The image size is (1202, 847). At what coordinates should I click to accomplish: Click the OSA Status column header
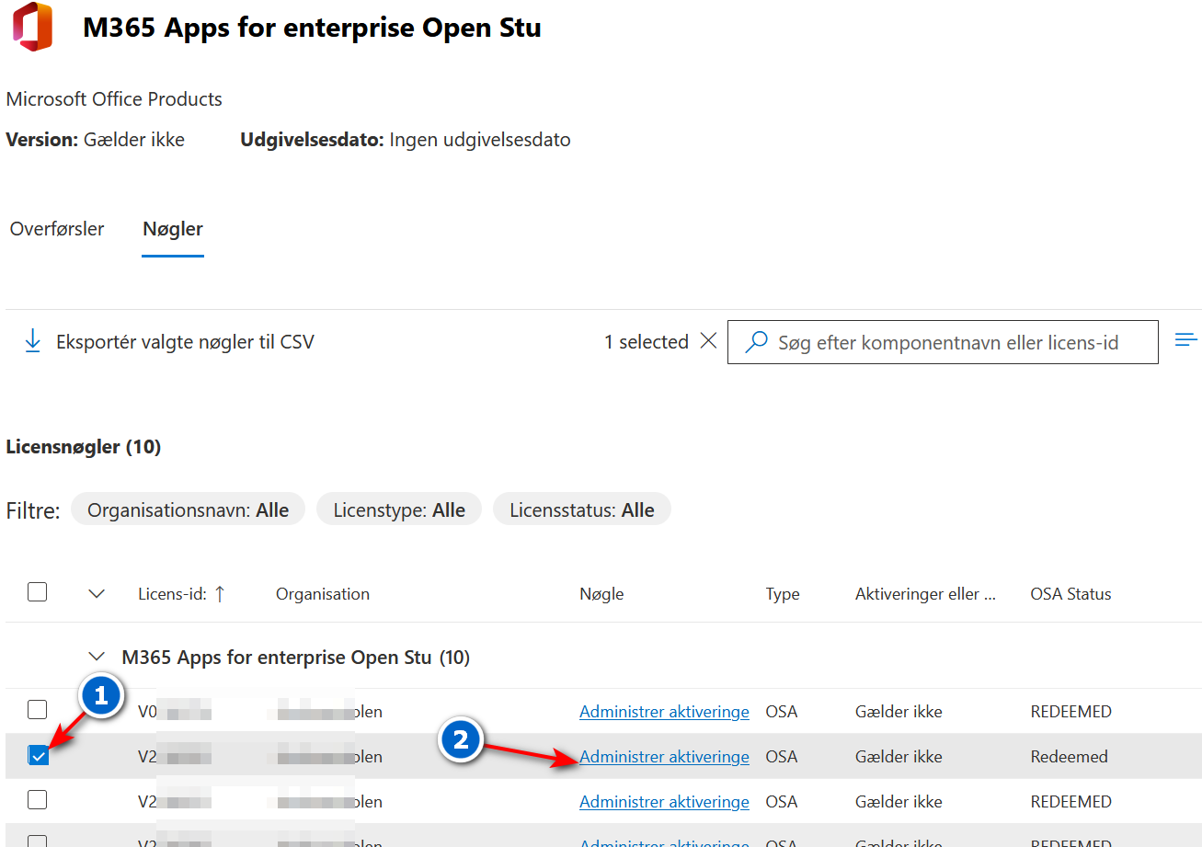pos(1070,594)
